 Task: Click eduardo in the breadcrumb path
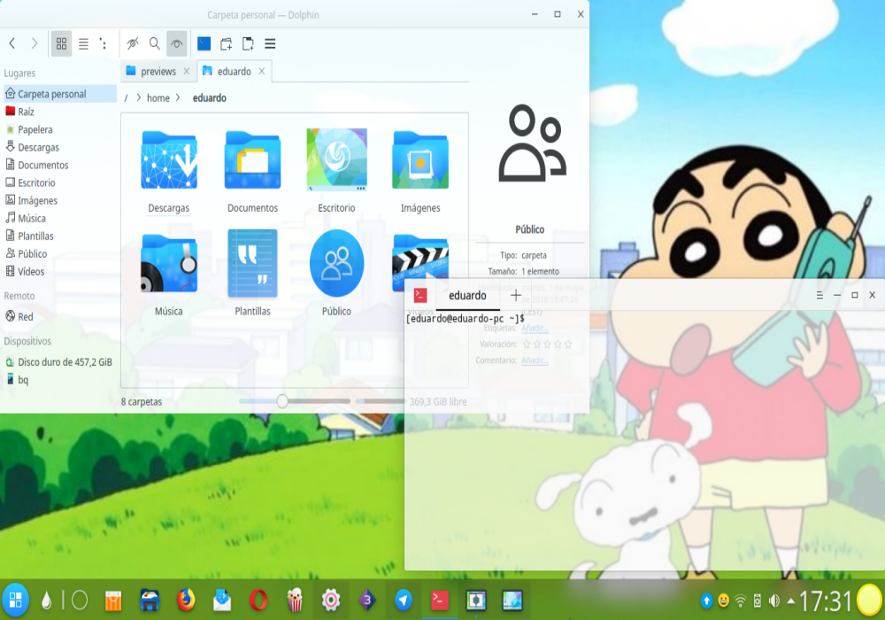point(210,98)
